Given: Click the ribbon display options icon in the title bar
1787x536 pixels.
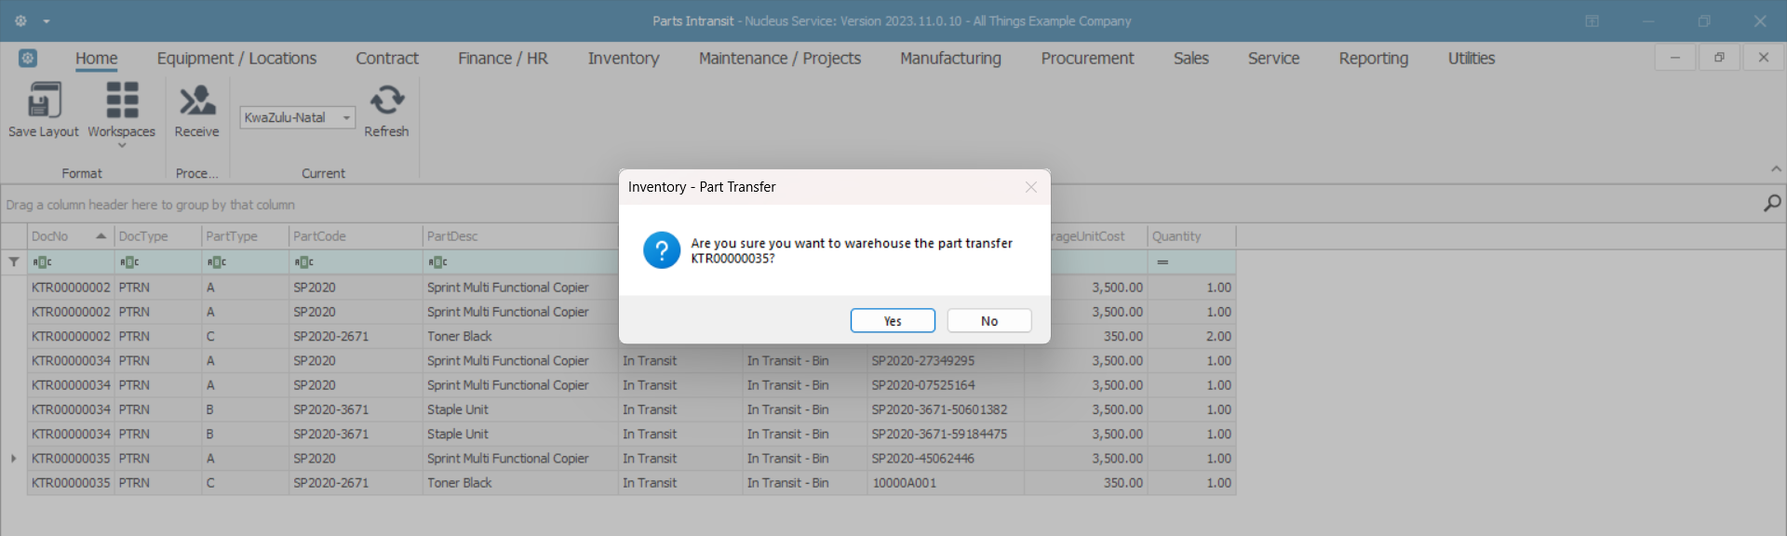Looking at the screenshot, I should pyautogui.click(x=1592, y=21).
